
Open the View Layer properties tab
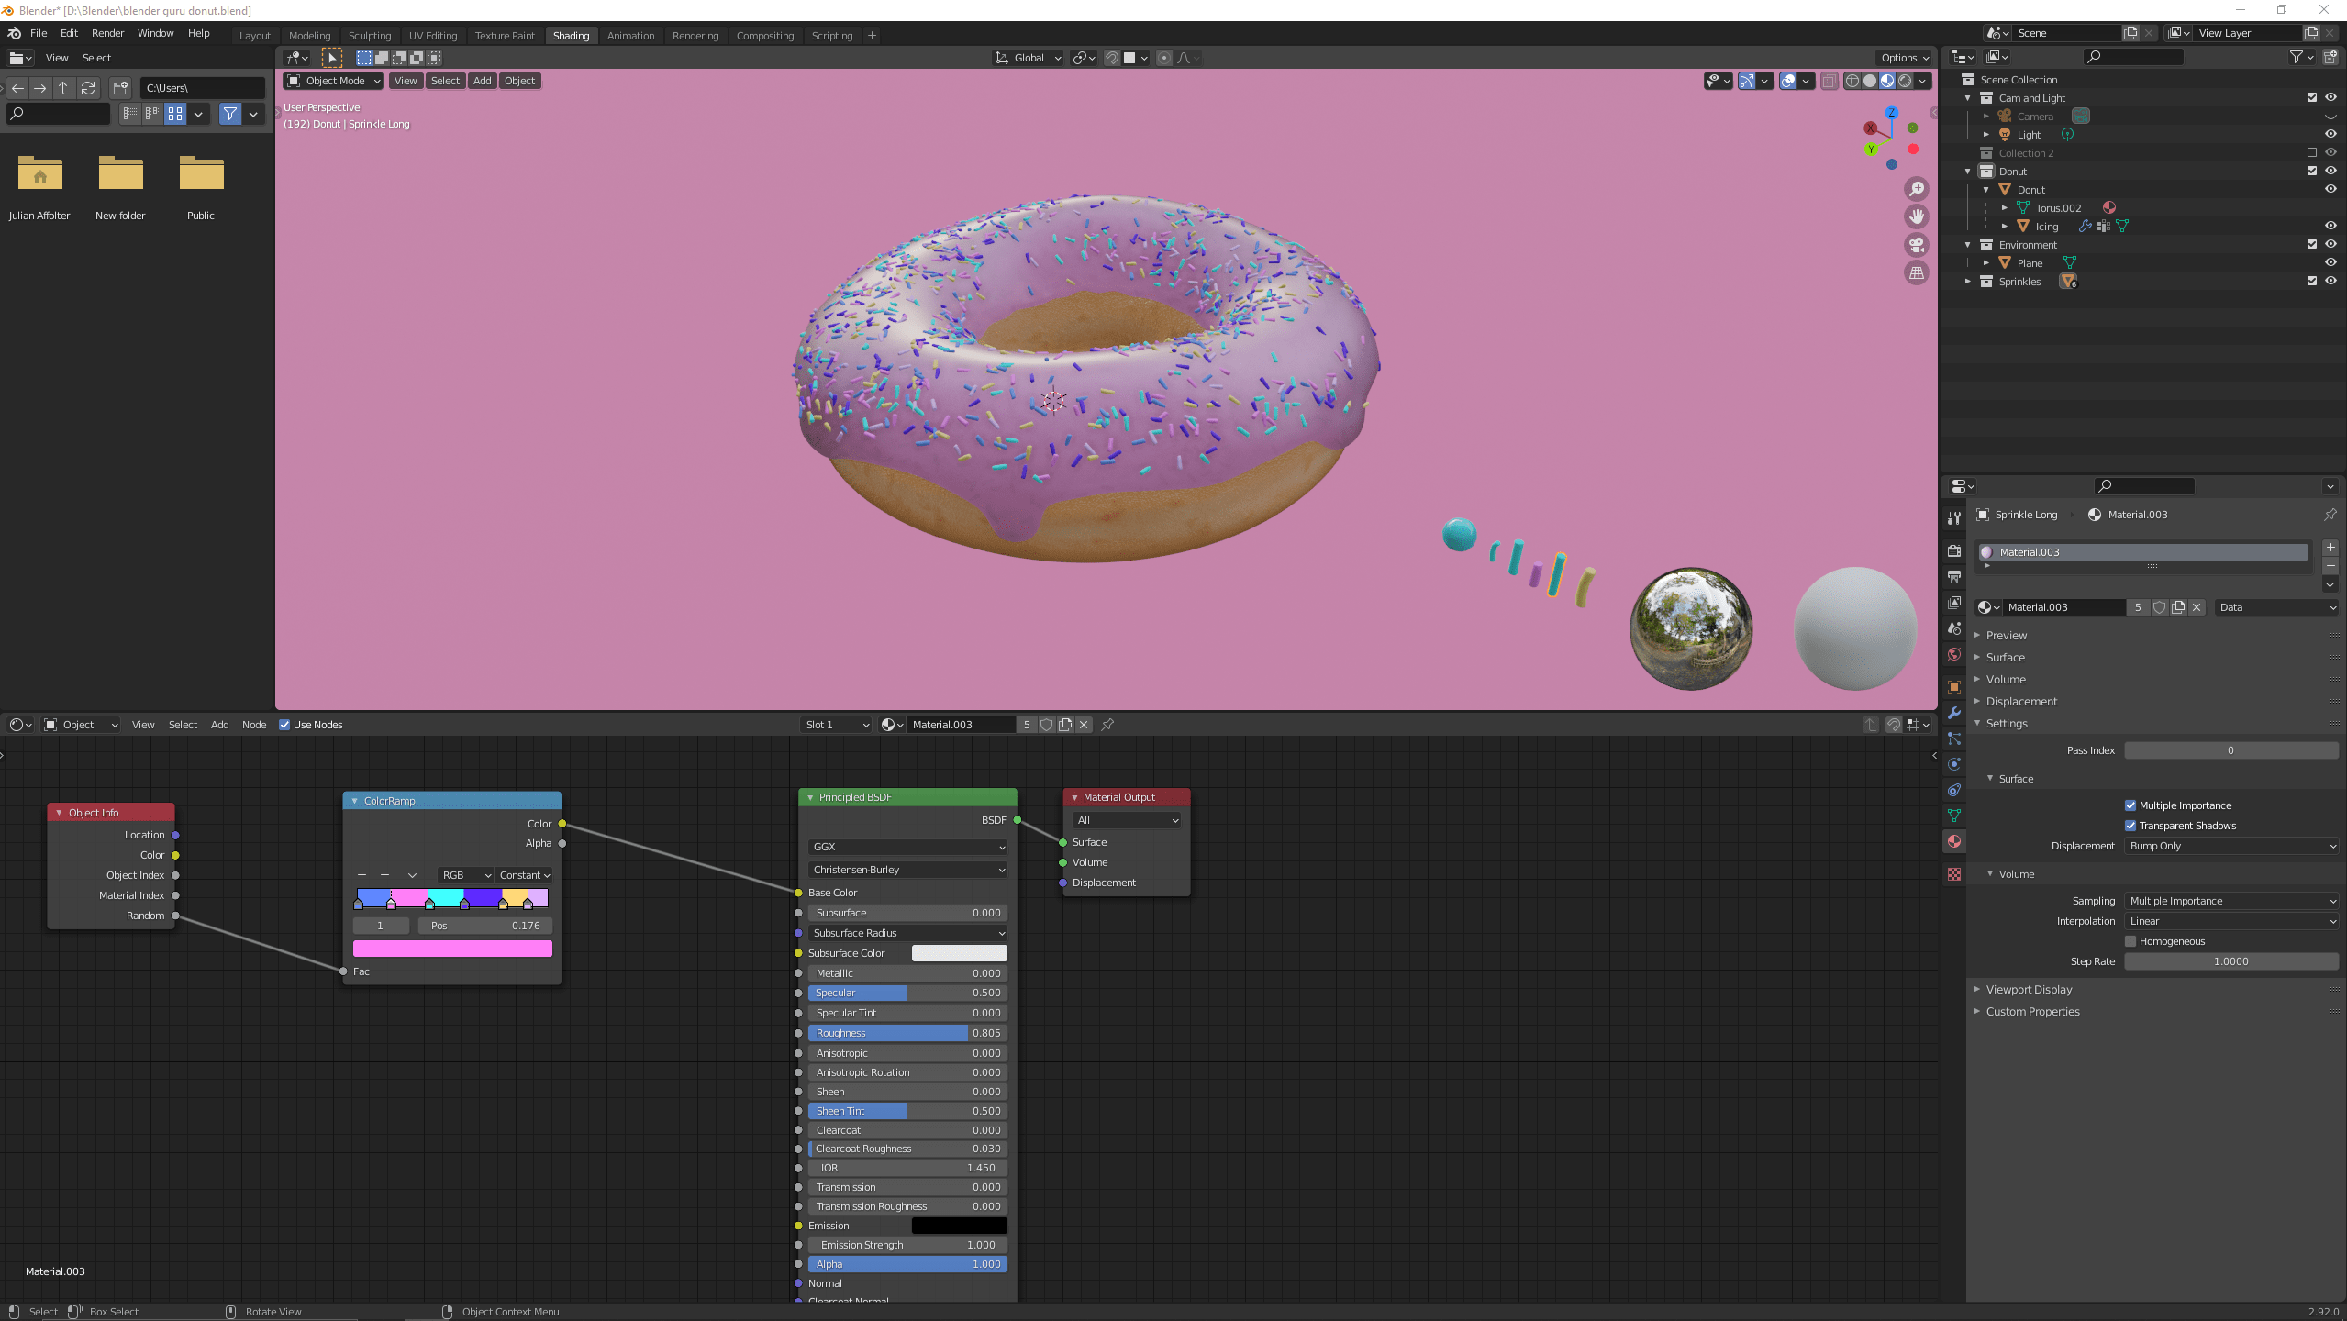coord(1954,603)
